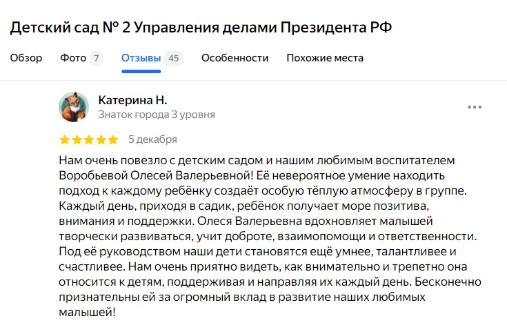Viewport: 507px width, 323px height.
Task: Click the review date 5 декабря
Action: pos(152,139)
